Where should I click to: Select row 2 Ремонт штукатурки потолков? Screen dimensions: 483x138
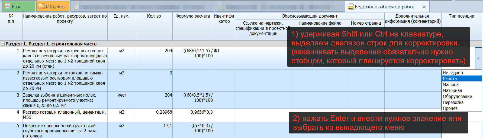[x=65, y=80]
